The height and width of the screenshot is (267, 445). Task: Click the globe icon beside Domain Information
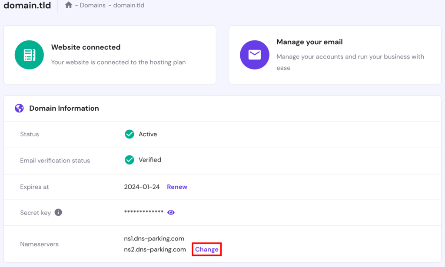(19, 108)
